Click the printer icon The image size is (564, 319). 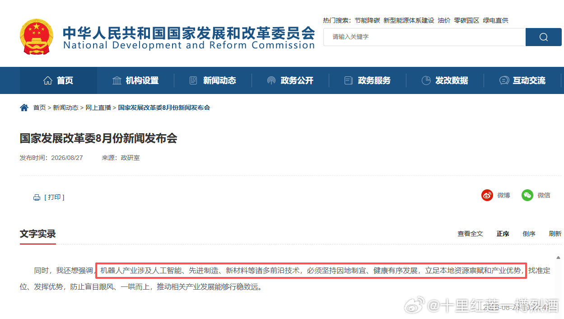[37, 197]
